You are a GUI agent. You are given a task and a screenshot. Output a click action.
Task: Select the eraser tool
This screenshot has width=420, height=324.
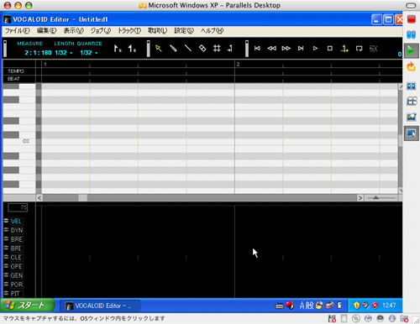point(202,49)
